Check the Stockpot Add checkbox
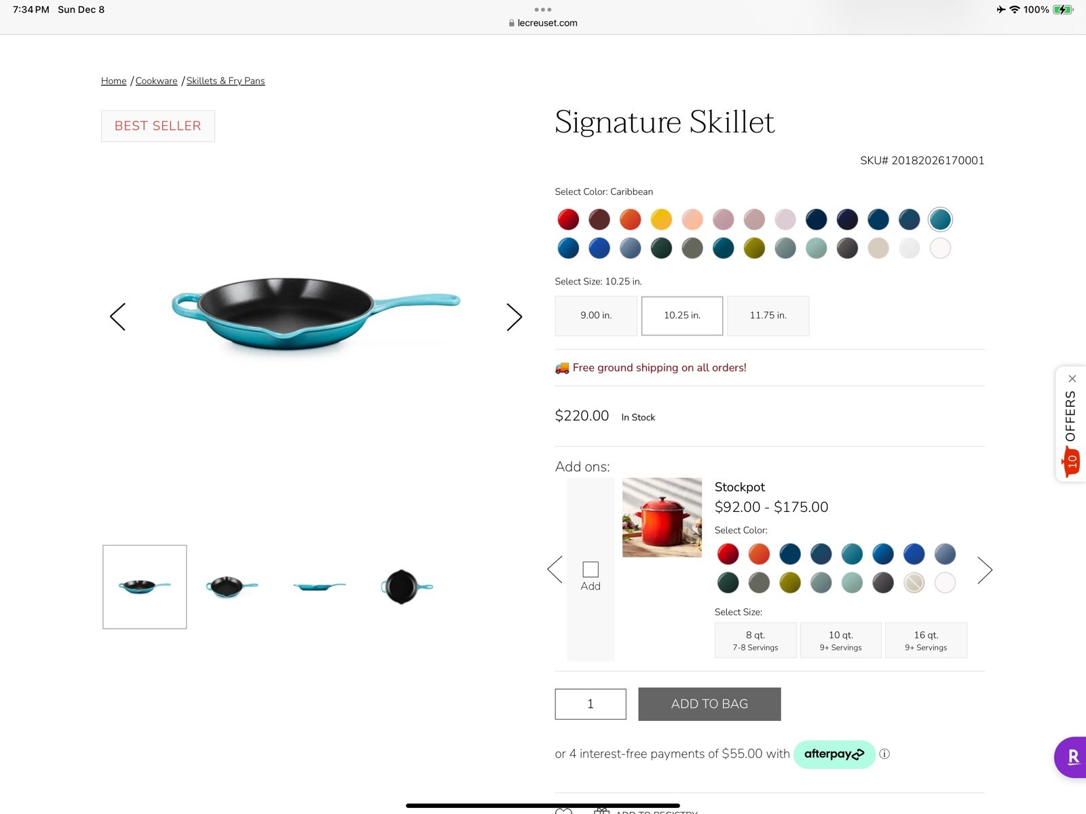1086x814 pixels. tap(591, 569)
